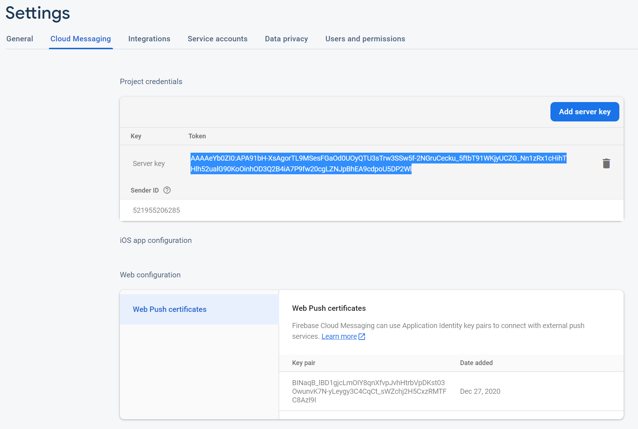Click the Date added column header
Screen dimensions: 638x429
coord(476,363)
